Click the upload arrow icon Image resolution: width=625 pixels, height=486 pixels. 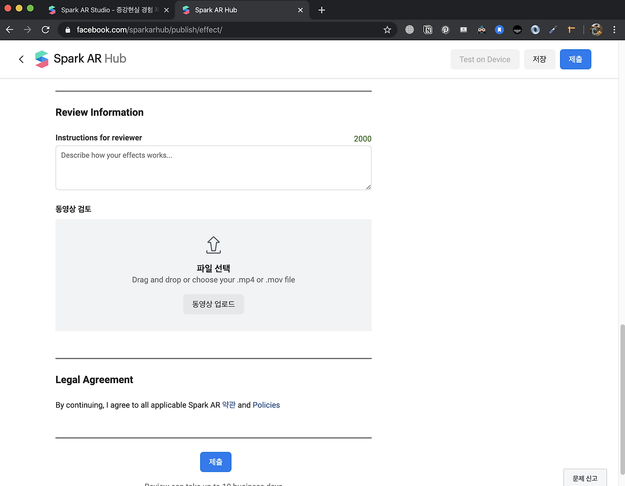click(x=213, y=245)
